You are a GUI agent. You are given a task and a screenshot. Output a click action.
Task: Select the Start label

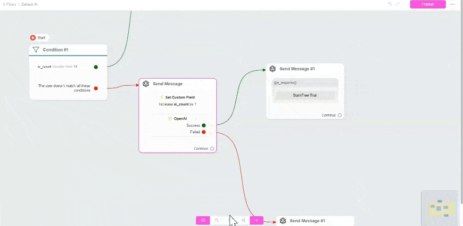(x=41, y=38)
